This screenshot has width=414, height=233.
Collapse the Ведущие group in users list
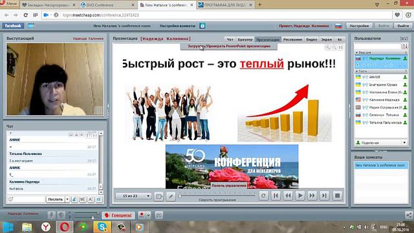(x=357, y=52)
